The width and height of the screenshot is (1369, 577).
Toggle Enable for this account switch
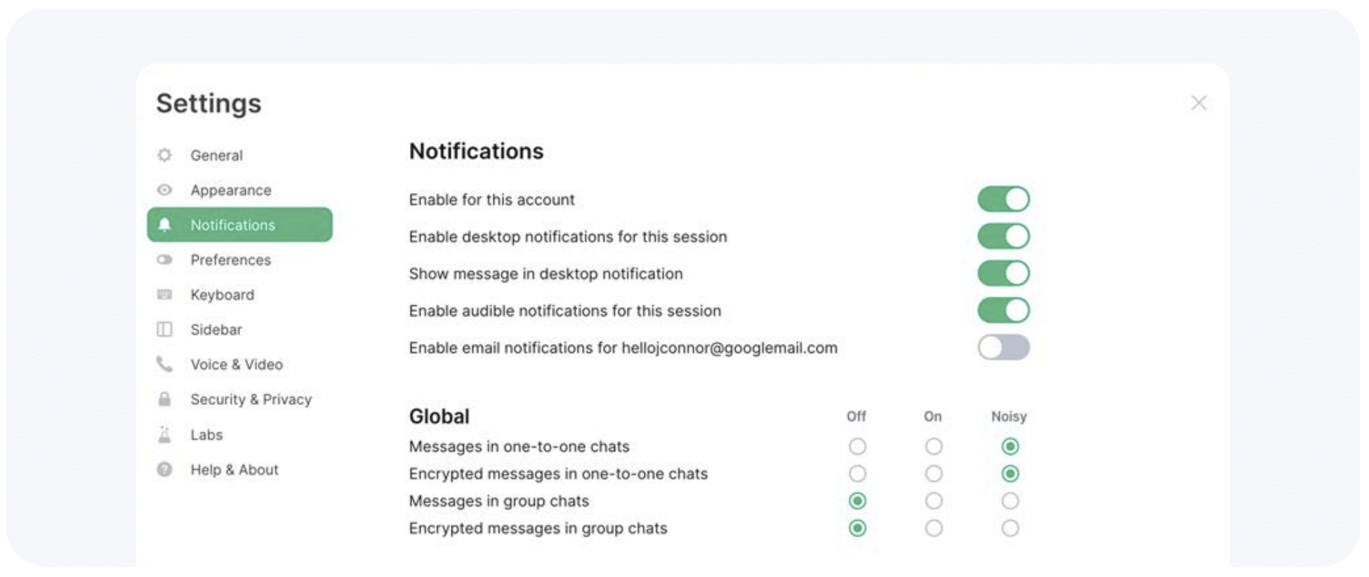click(1003, 199)
